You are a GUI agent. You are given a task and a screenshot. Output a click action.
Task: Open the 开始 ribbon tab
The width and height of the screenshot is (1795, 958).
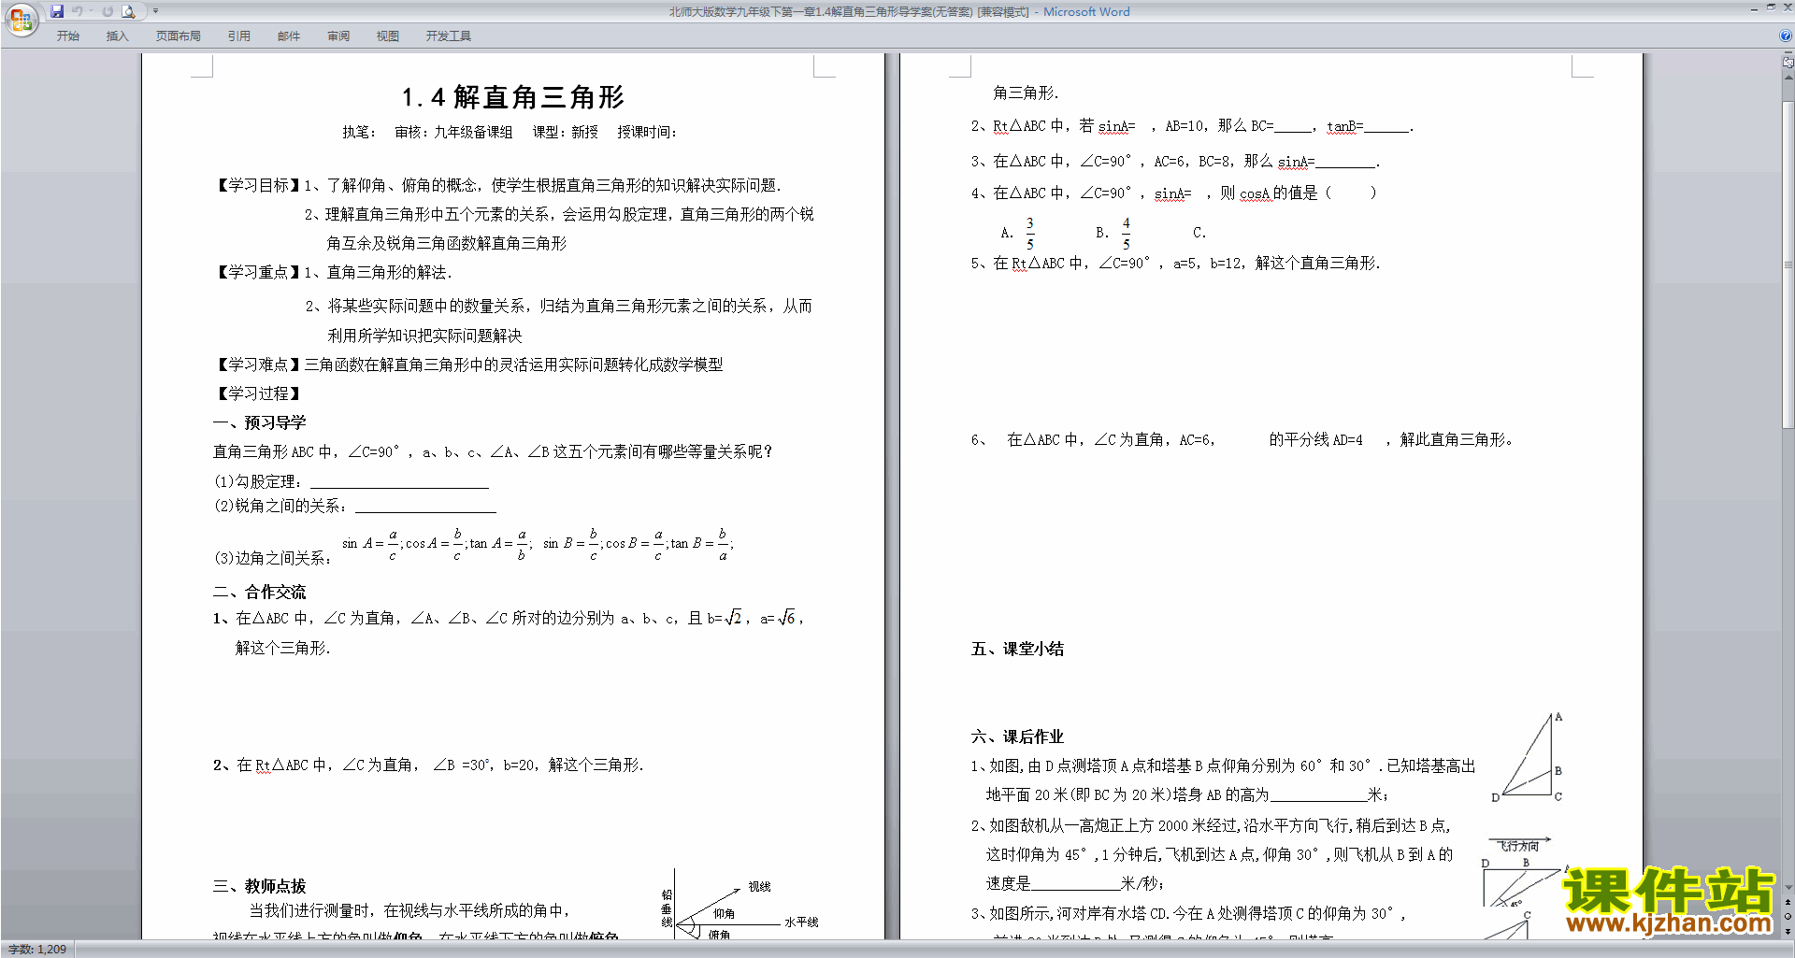(x=67, y=36)
